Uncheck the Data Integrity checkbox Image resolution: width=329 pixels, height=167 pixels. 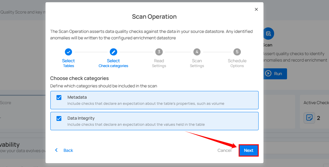tap(59, 118)
